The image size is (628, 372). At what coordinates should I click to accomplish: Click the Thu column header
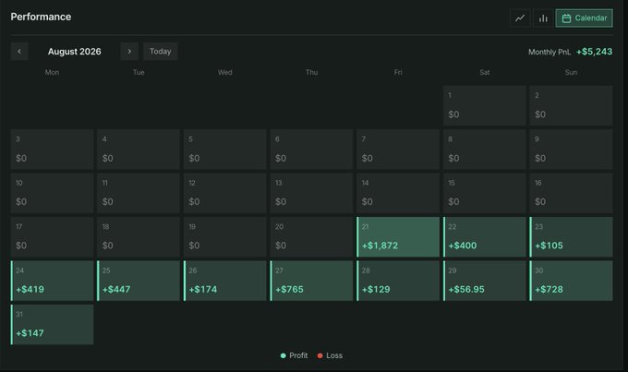(311, 73)
